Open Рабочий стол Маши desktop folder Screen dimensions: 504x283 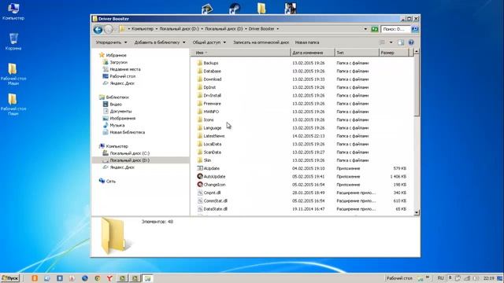tap(13, 74)
